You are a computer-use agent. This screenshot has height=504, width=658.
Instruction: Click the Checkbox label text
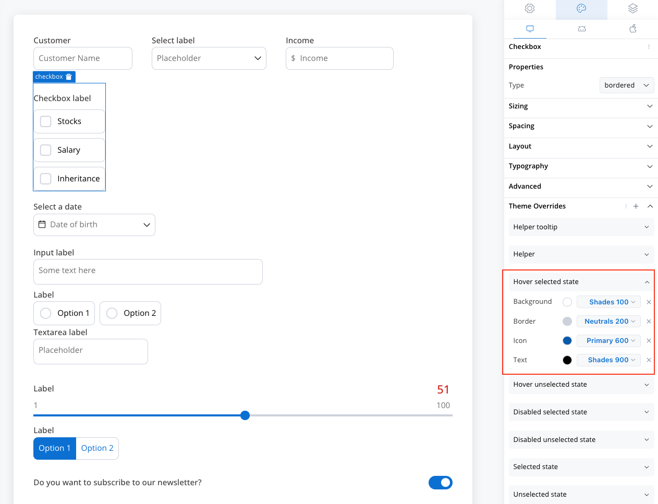point(63,99)
